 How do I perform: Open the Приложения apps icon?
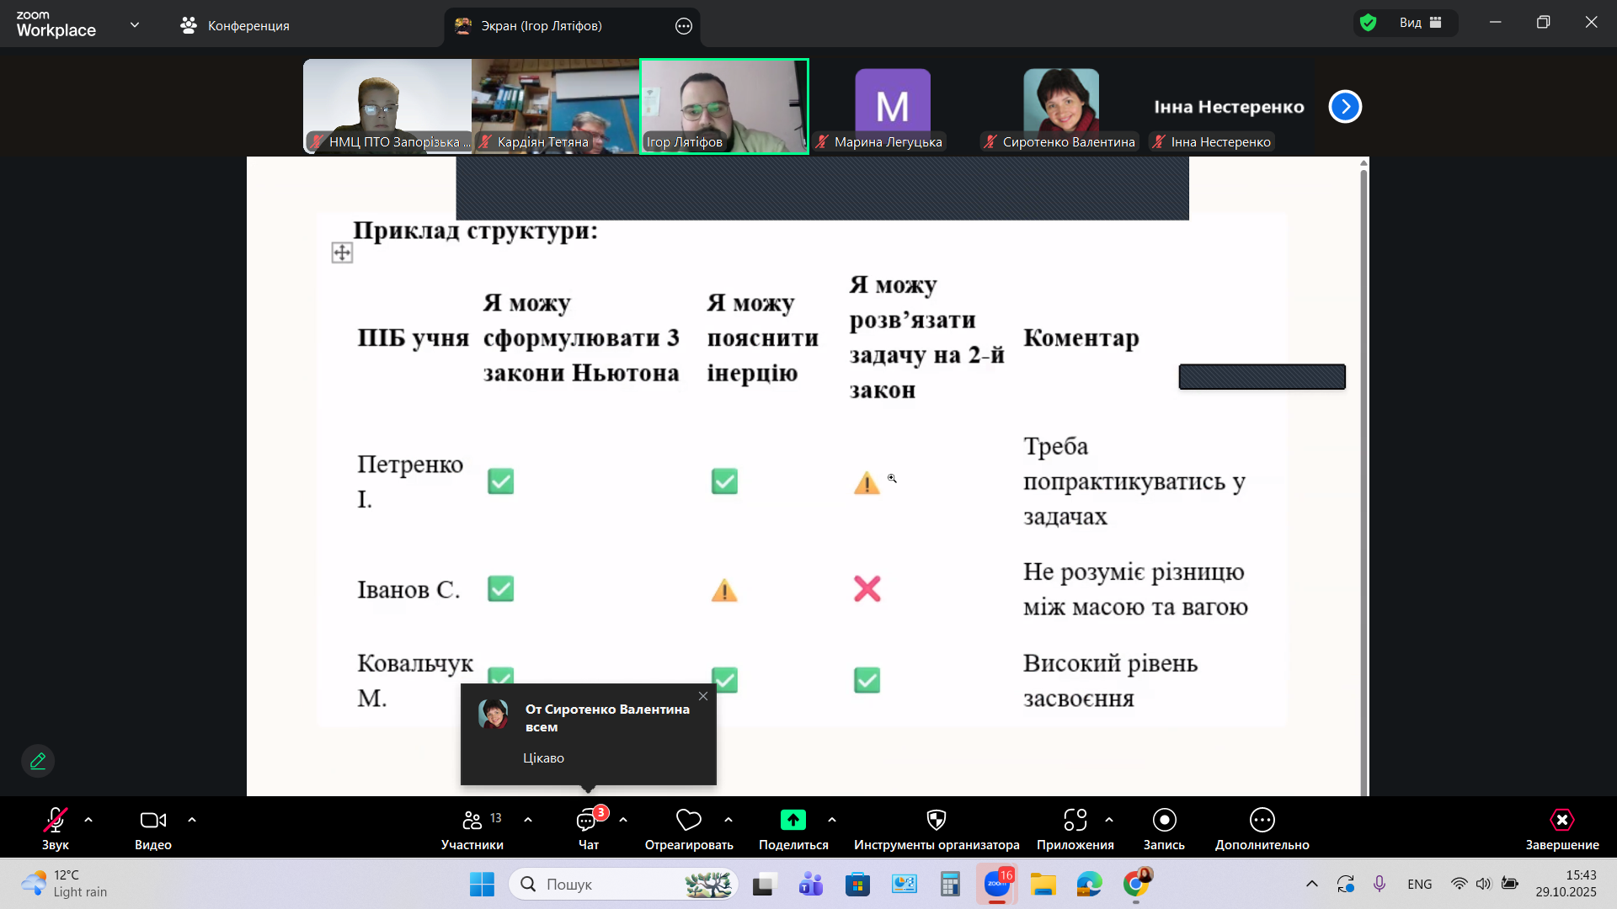click(x=1075, y=820)
